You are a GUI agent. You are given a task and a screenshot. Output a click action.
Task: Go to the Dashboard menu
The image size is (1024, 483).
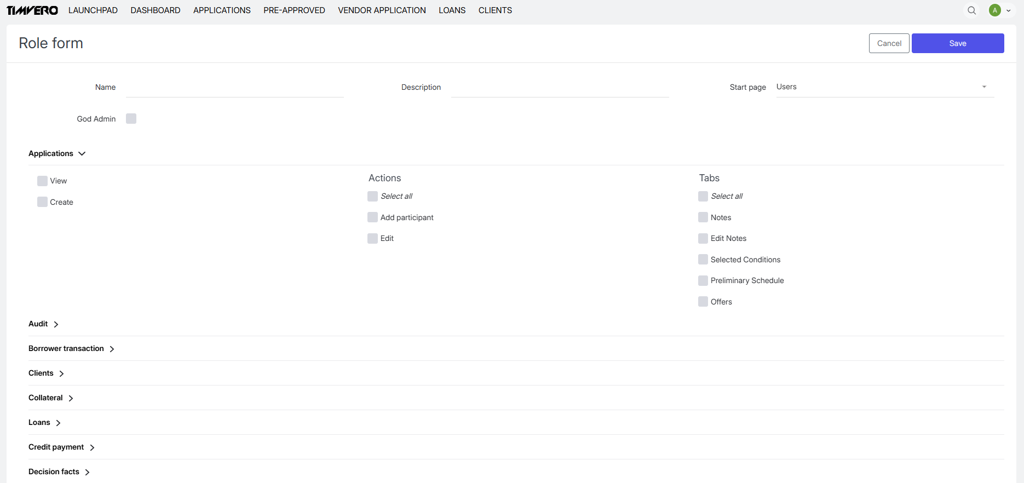[x=156, y=10]
